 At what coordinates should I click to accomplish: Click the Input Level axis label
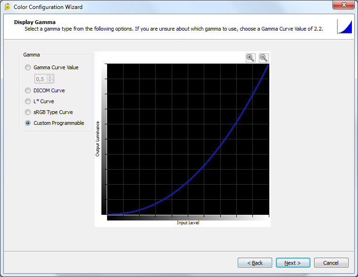188,223
